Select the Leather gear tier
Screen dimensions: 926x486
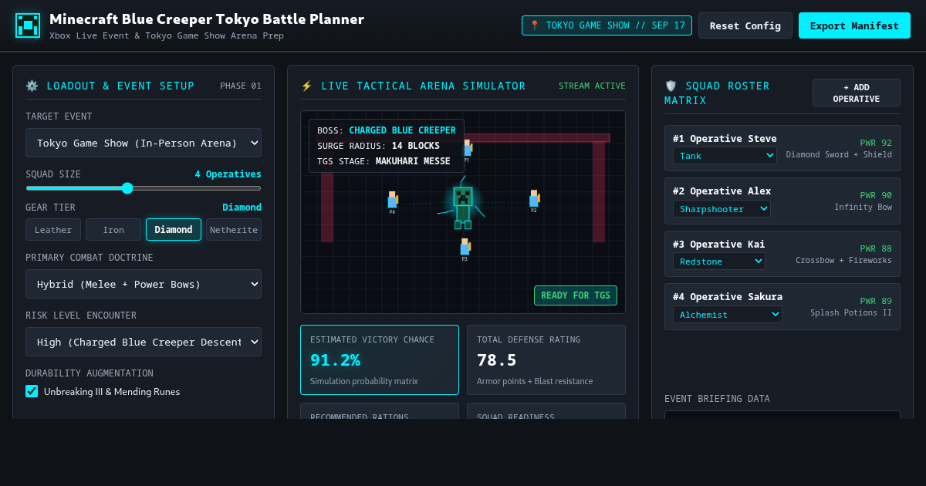[x=53, y=230]
